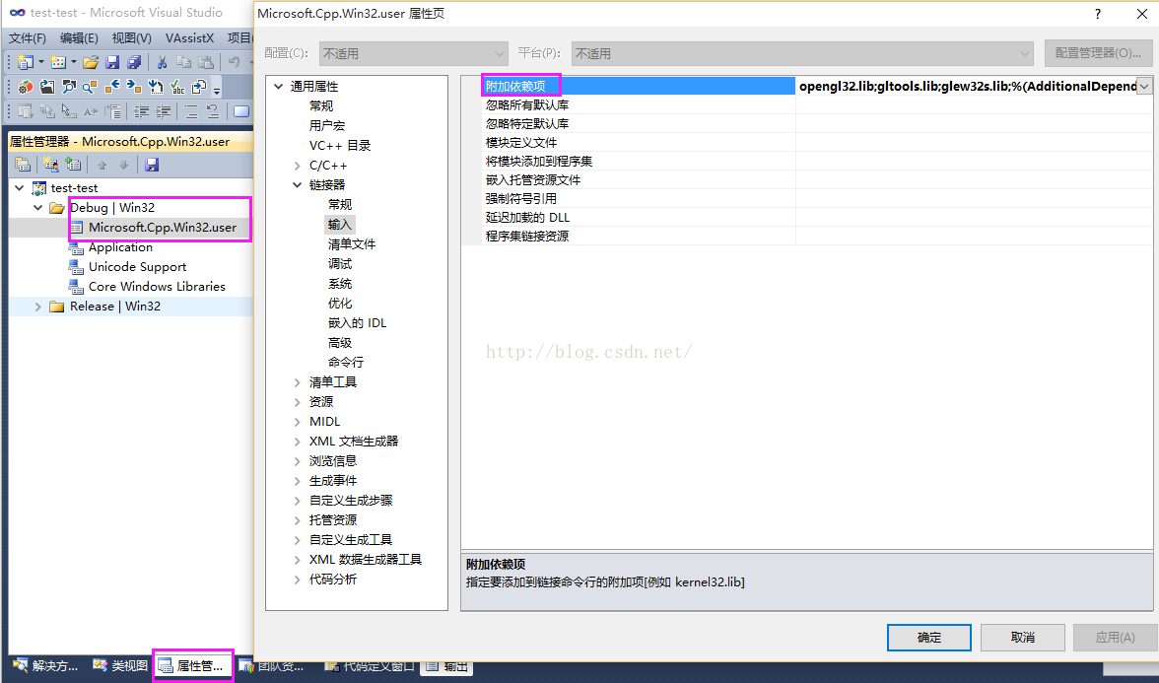1159x683 pixels.
Task: Switch to the 类视图 class view tab
Action: tap(120, 665)
